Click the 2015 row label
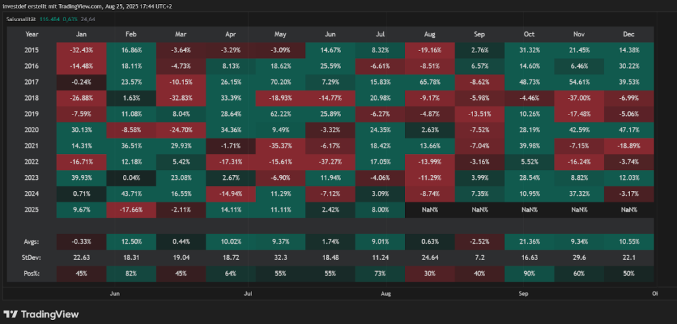Image resolution: width=677 pixels, height=324 pixels. [32, 50]
